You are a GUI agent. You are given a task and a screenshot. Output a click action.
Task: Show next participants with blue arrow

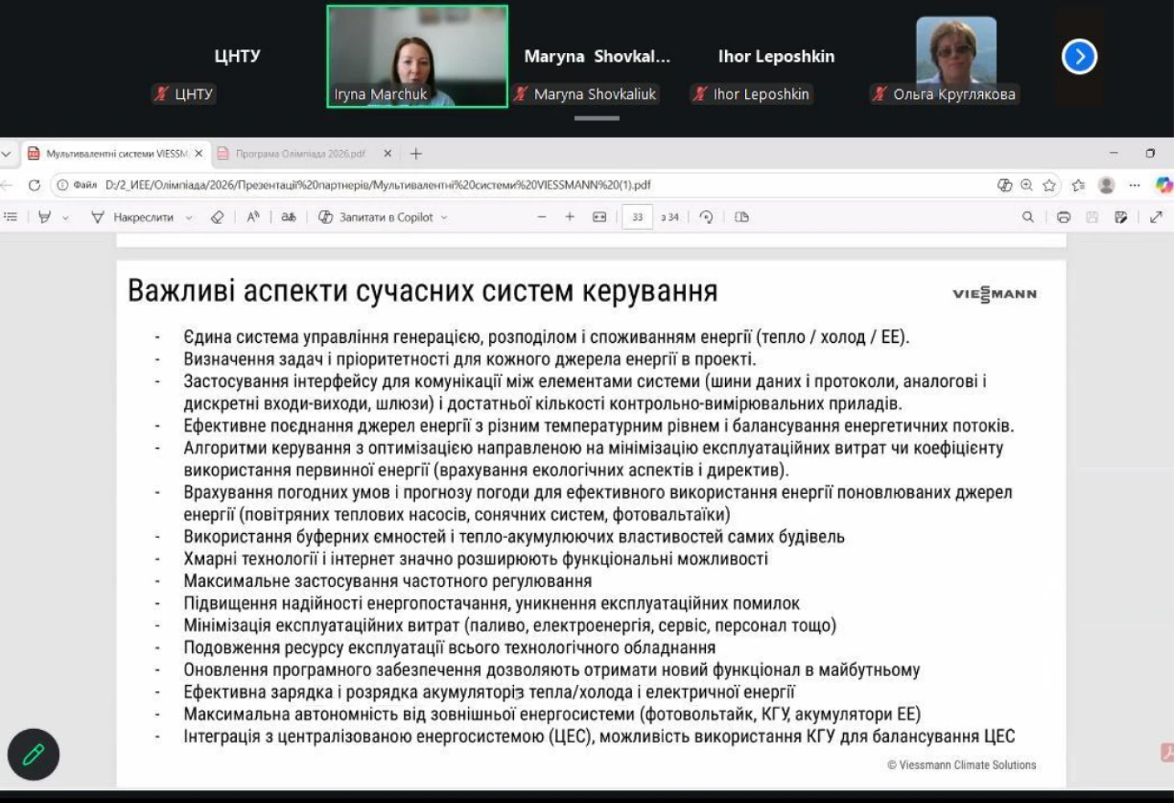click(x=1079, y=56)
